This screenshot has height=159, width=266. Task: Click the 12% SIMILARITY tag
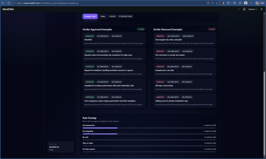173,51
